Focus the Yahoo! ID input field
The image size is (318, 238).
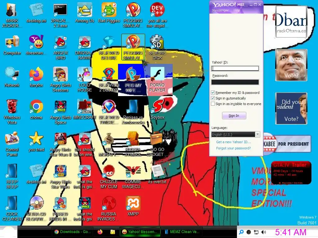click(x=235, y=68)
